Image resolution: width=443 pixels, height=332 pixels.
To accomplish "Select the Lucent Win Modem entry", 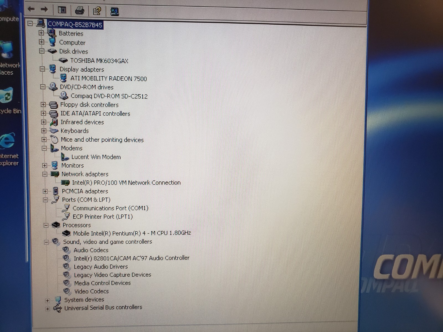I will [x=96, y=157].
